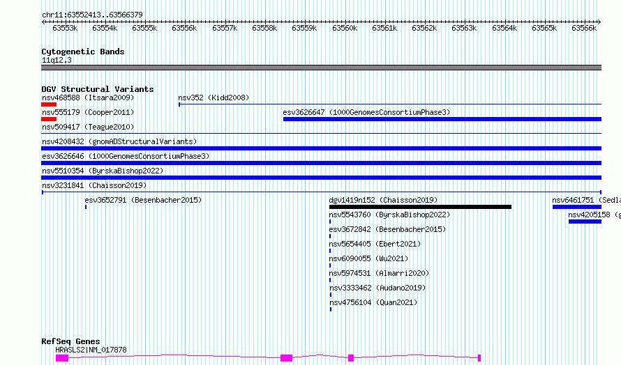
Task: Open the nsv4205158 variant label
Action: (x=594, y=215)
